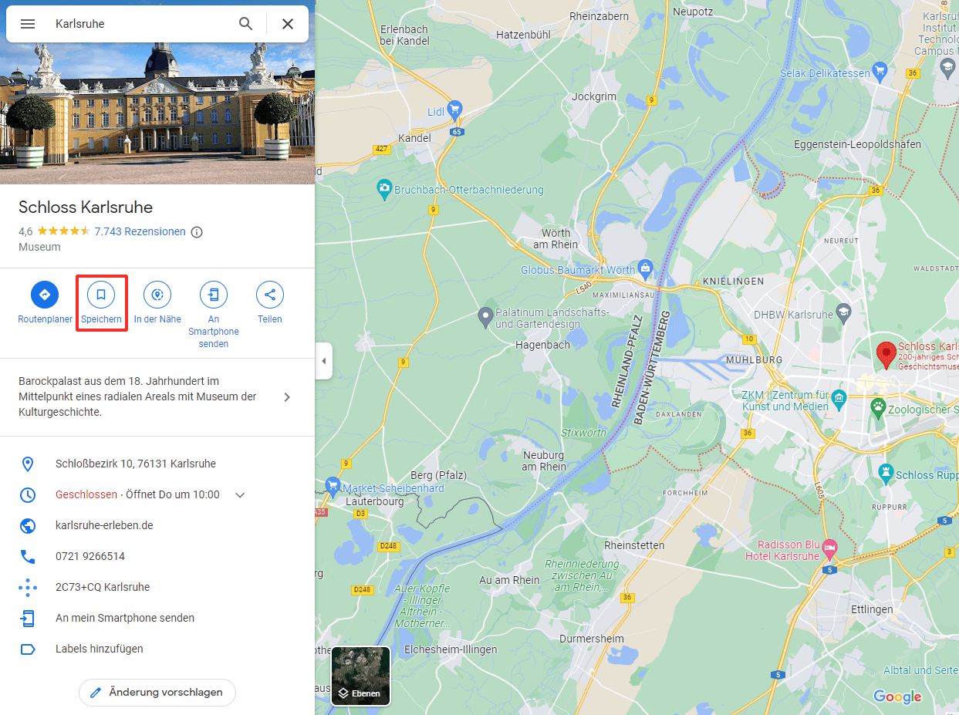Select Labels hinzufügen entry
Image resolution: width=959 pixels, height=715 pixels.
[100, 649]
